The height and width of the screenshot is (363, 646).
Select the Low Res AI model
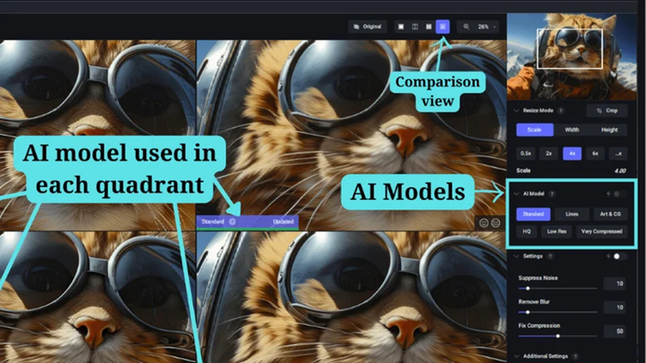tap(556, 232)
